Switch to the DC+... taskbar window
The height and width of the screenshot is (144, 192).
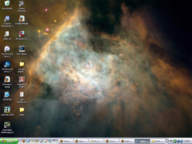96,141
